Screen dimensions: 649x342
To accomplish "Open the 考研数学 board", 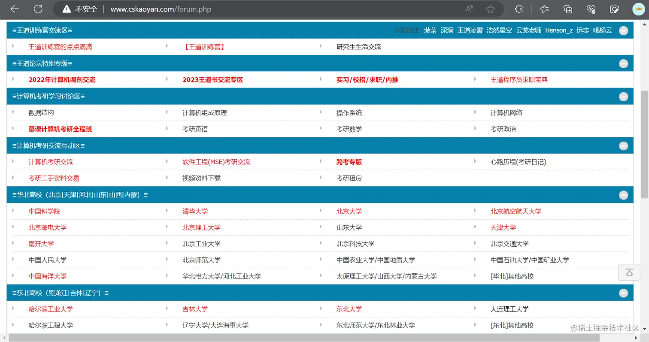I will (349, 129).
